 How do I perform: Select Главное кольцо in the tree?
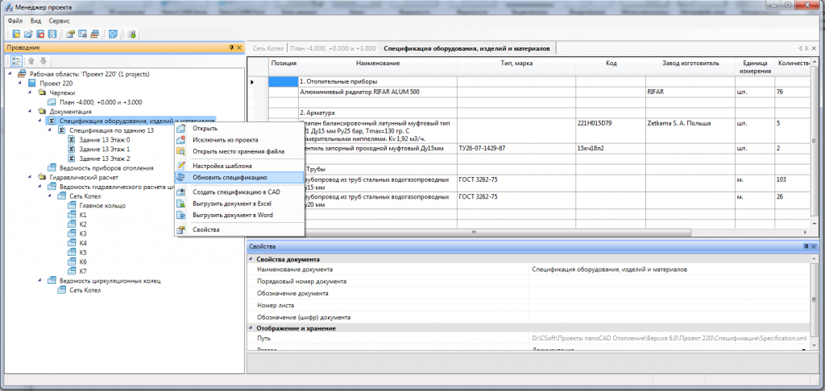pyautogui.click(x=102, y=205)
